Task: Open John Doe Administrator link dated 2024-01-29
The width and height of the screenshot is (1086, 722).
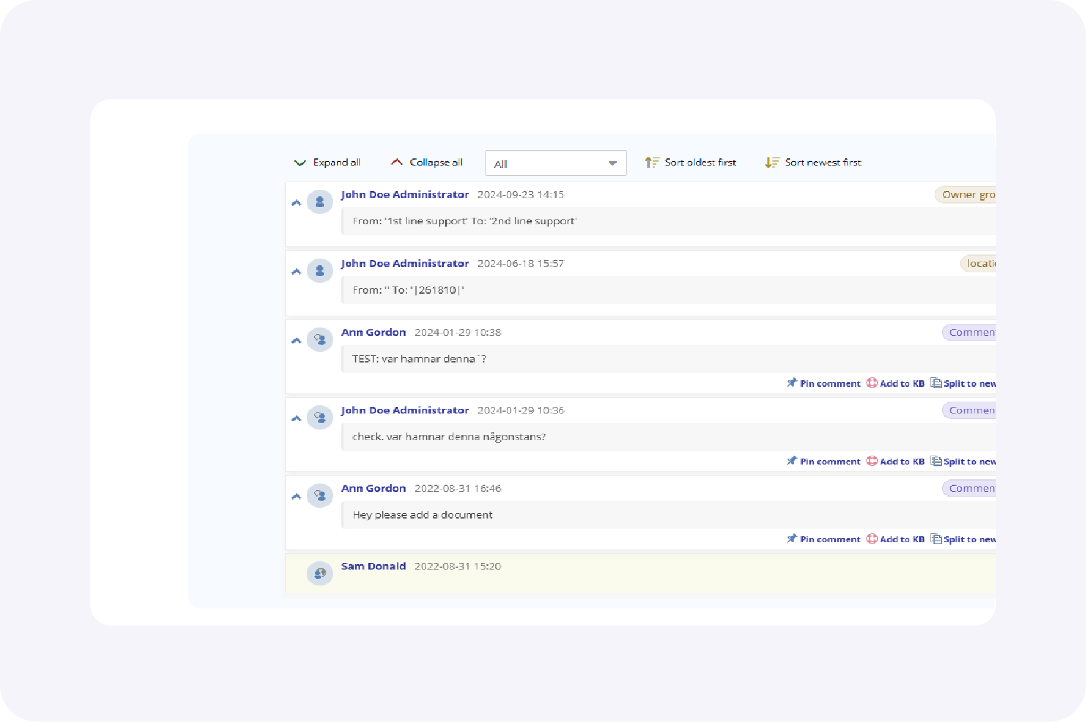Action: 405,410
